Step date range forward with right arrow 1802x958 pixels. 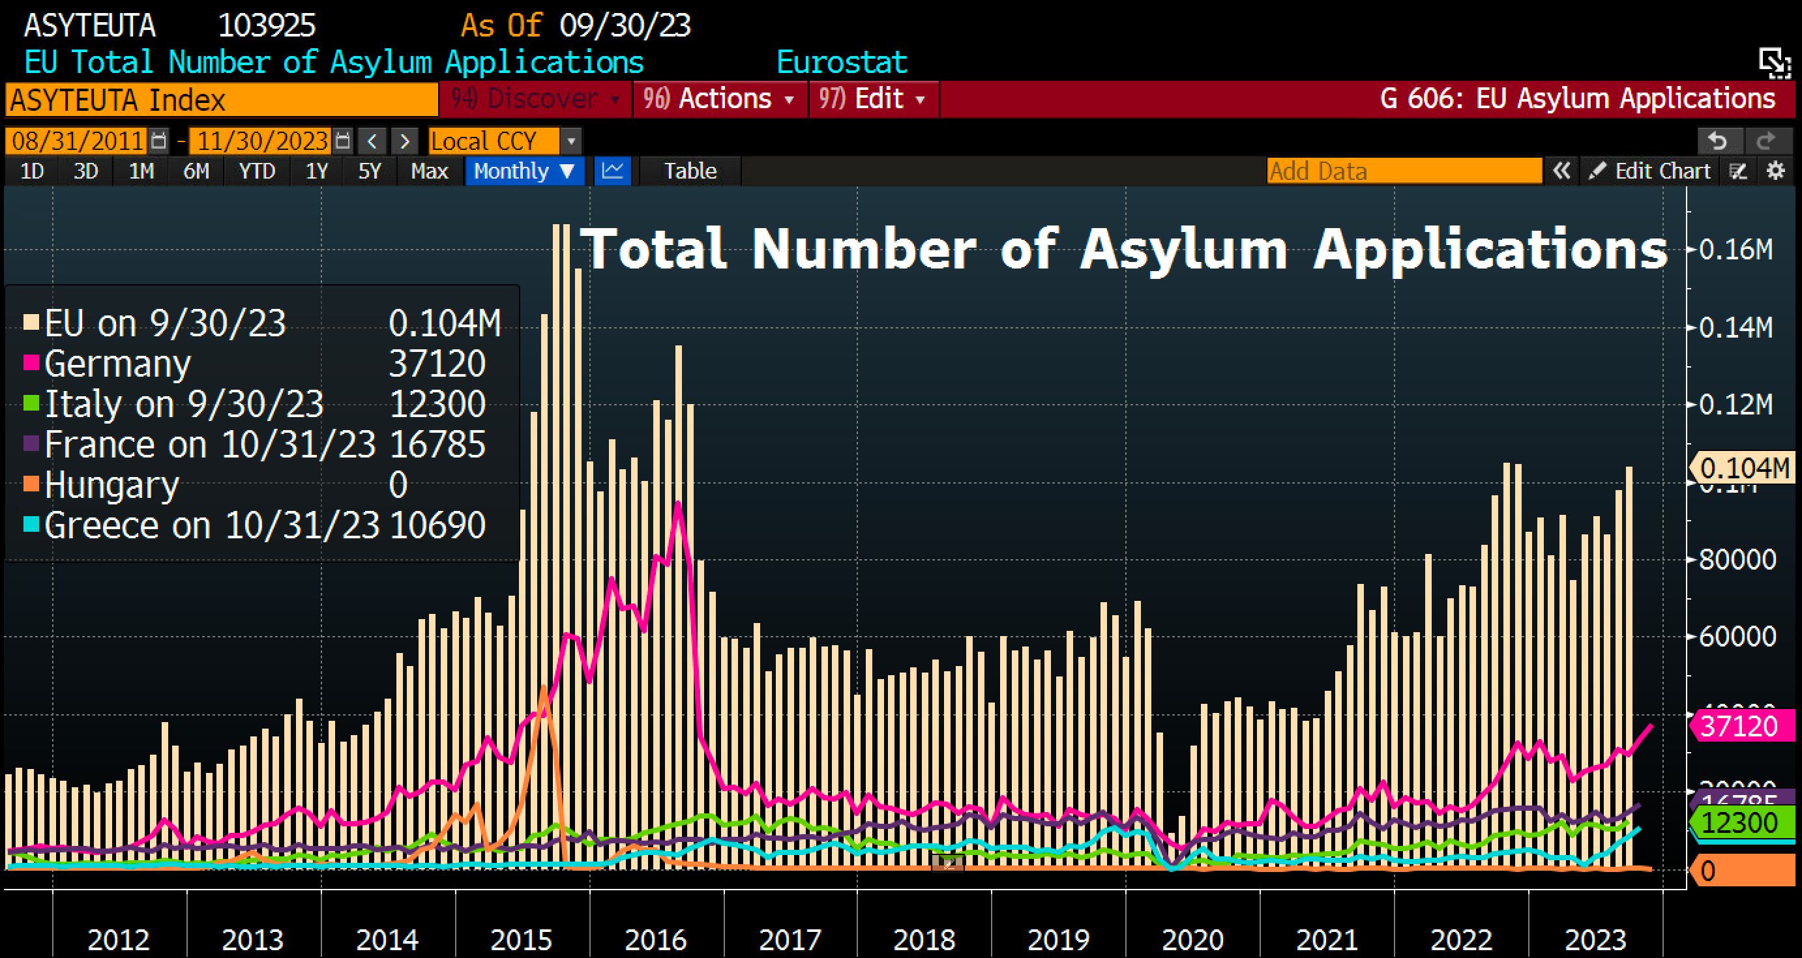tap(404, 141)
